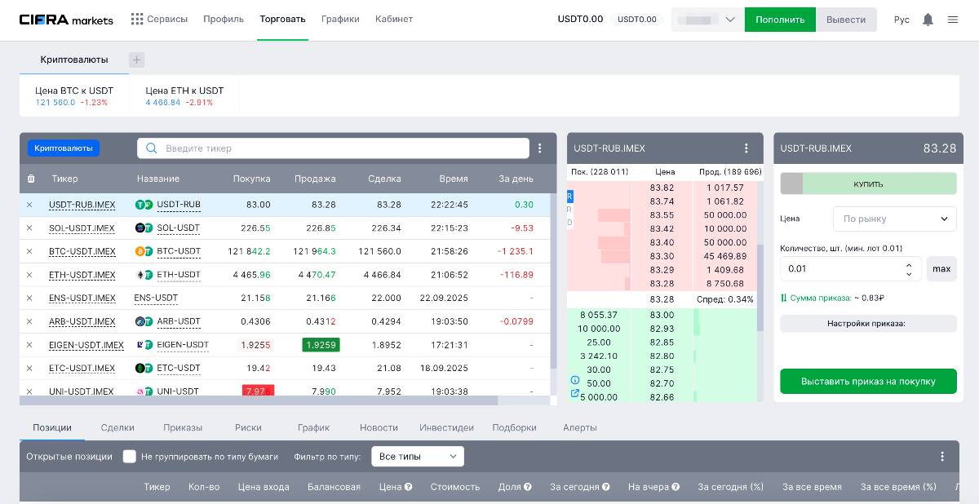Open the order book three-dot menu
The width and height of the screenshot is (979, 504).
tap(746, 148)
